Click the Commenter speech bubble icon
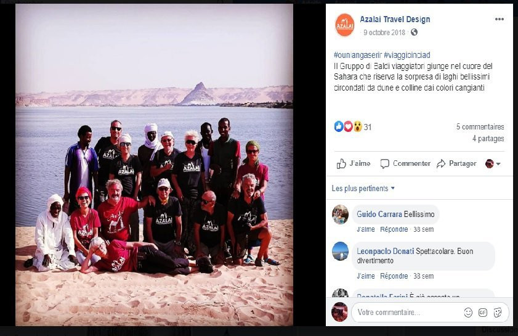 [384, 164]
